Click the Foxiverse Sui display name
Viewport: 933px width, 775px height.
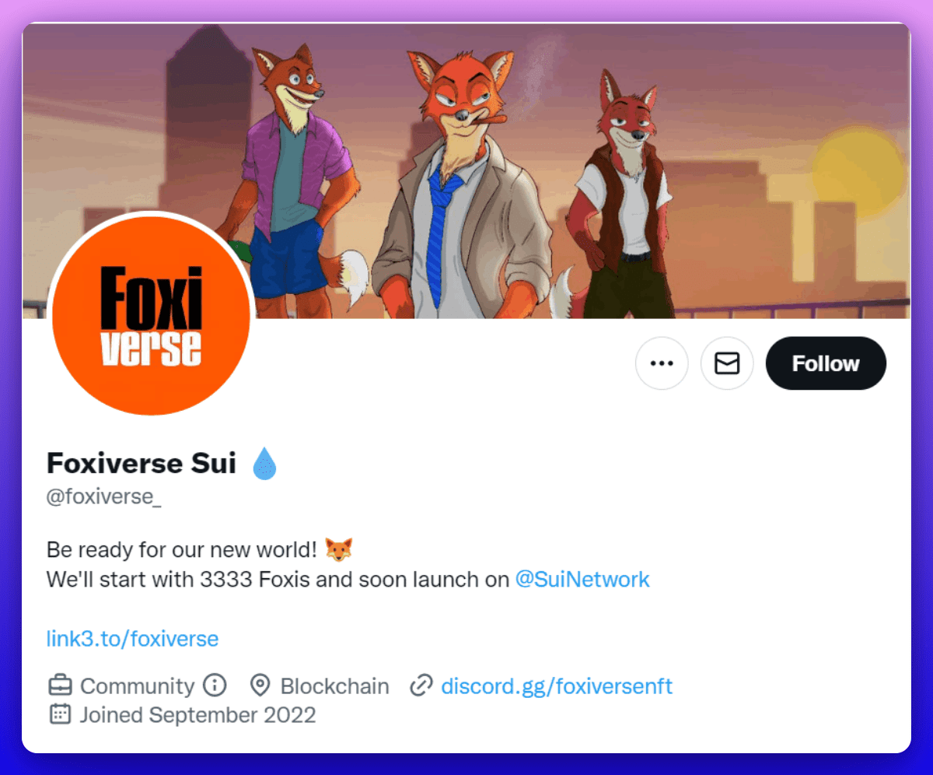pos(142,464)
